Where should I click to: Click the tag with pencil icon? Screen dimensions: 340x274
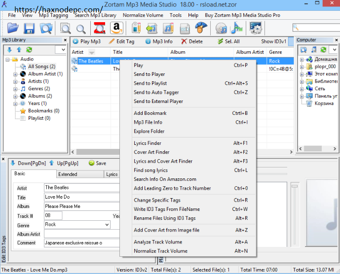pyautogui.click(x=136, y=28)
